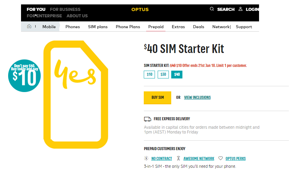Viewport: 296px width, 179px height.
Task: Open the Prepaid tab
Action: coord(156,27)
